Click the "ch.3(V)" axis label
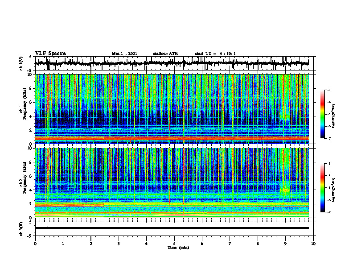 coord(21,229)
